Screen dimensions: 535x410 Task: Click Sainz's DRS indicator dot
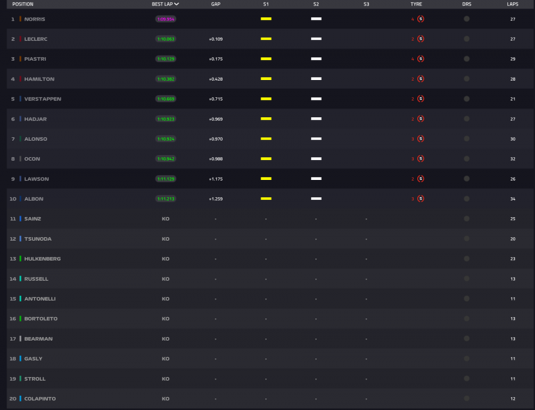click(x=467, y=219)
